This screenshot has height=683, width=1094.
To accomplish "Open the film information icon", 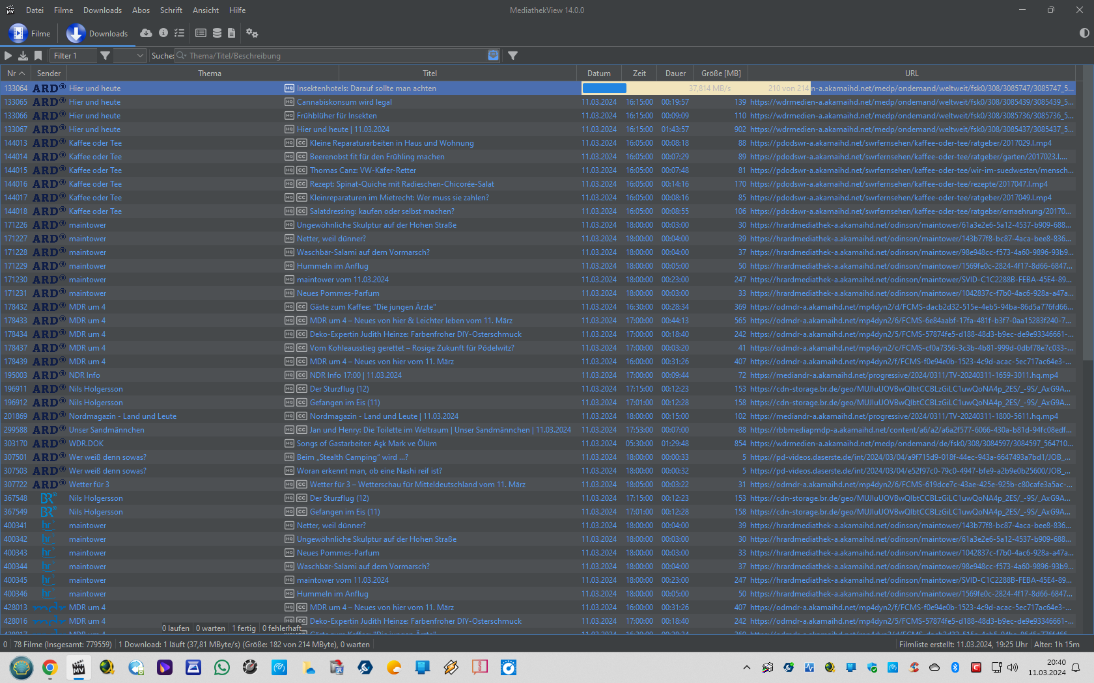I will pyautogui.click(x=163, y=33).
